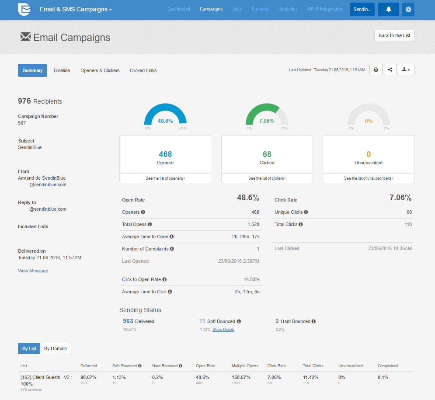Click Last Updated timestamp text
The width and height of the screenshot is (435, 400).
click(327, 70)
